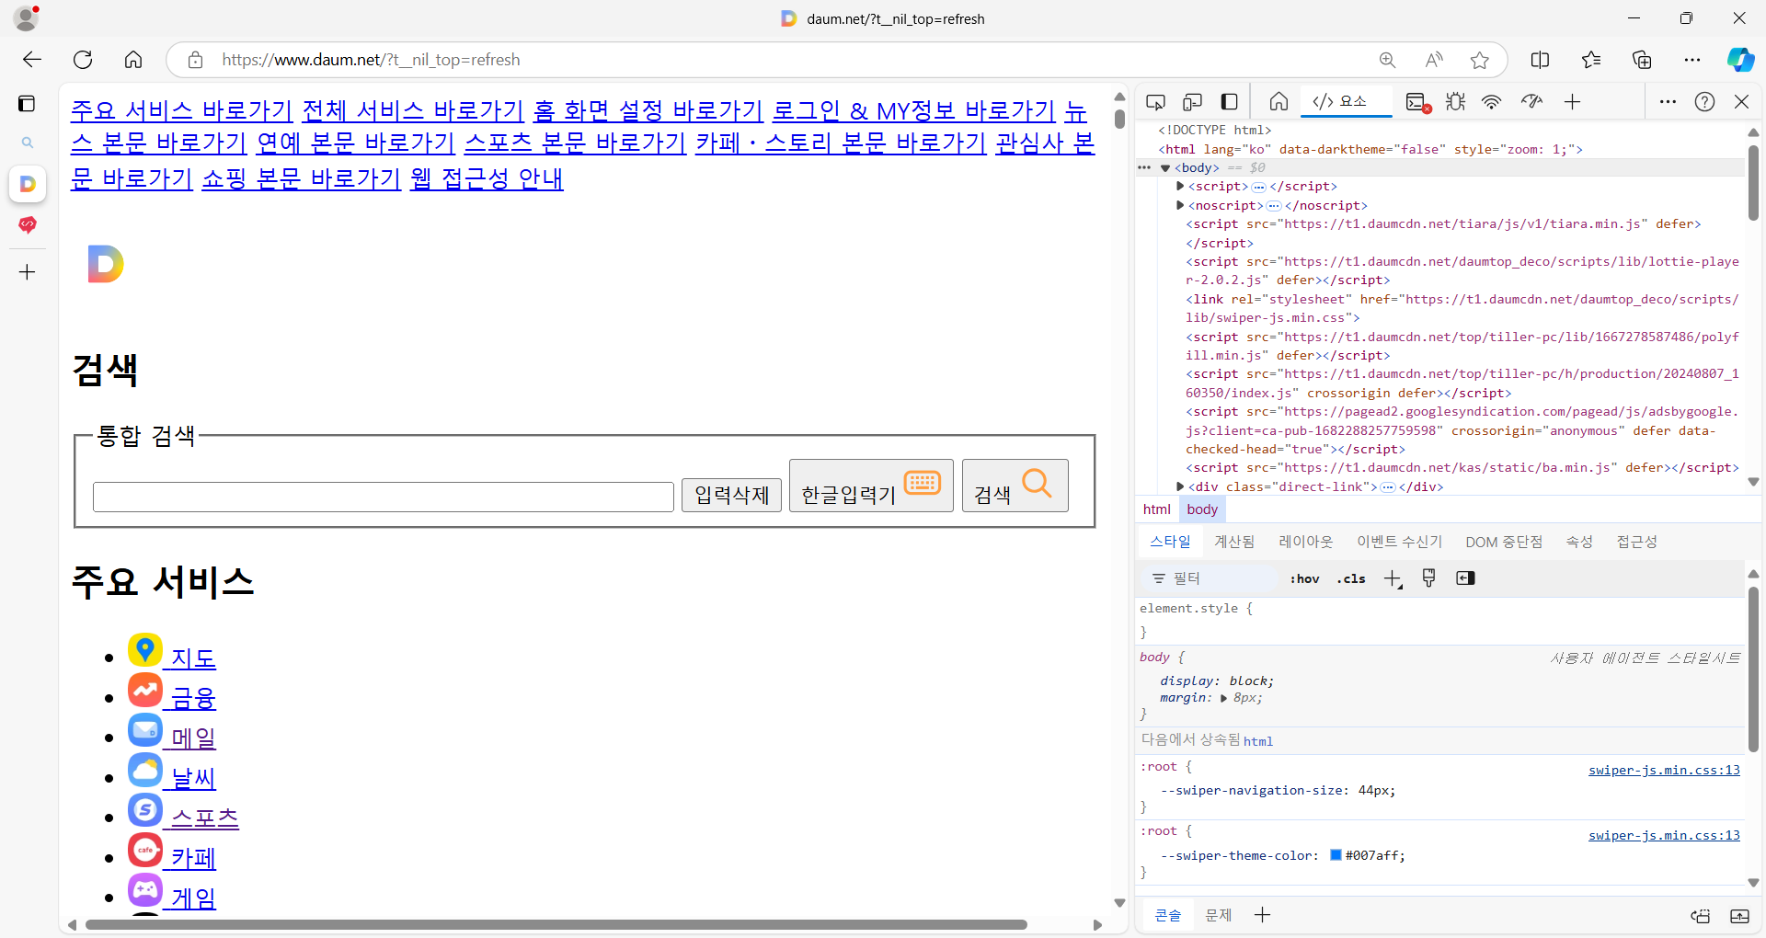This screenshot has width=1766, height=938.
Task: Open split screen view icon
Action: (1540, 60)
